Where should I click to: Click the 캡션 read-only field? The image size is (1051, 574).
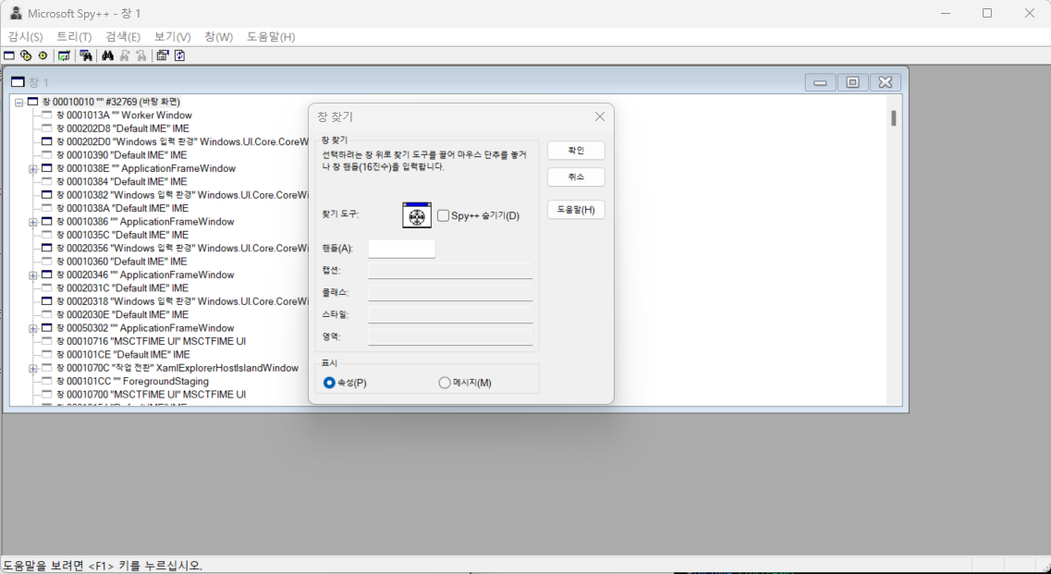[x=450, y=270]
